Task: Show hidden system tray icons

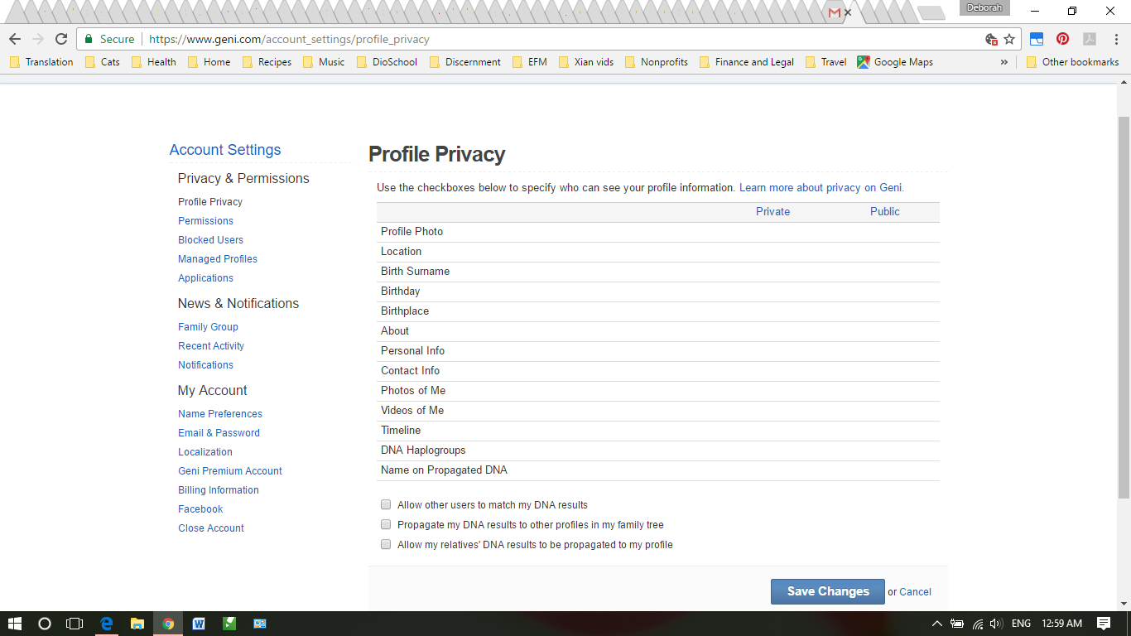Action: coord(936,624)
